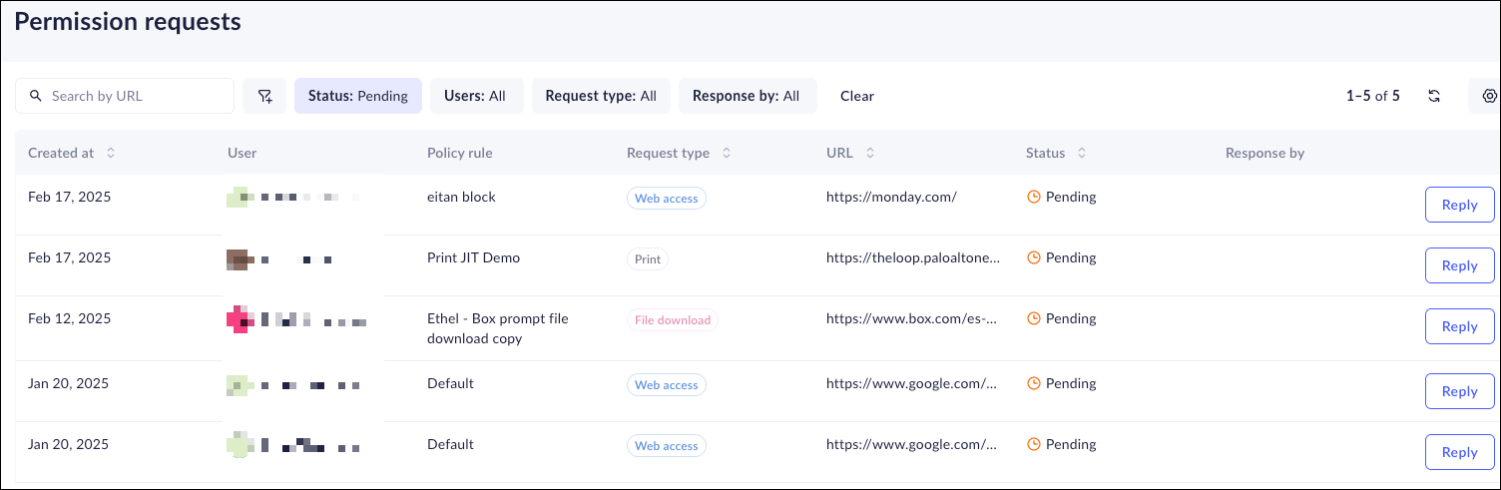The width and height of the screenshot is (1501, 490).
Task: Reply to the Print JIT Demo request
Action: tap(1459, 265)
